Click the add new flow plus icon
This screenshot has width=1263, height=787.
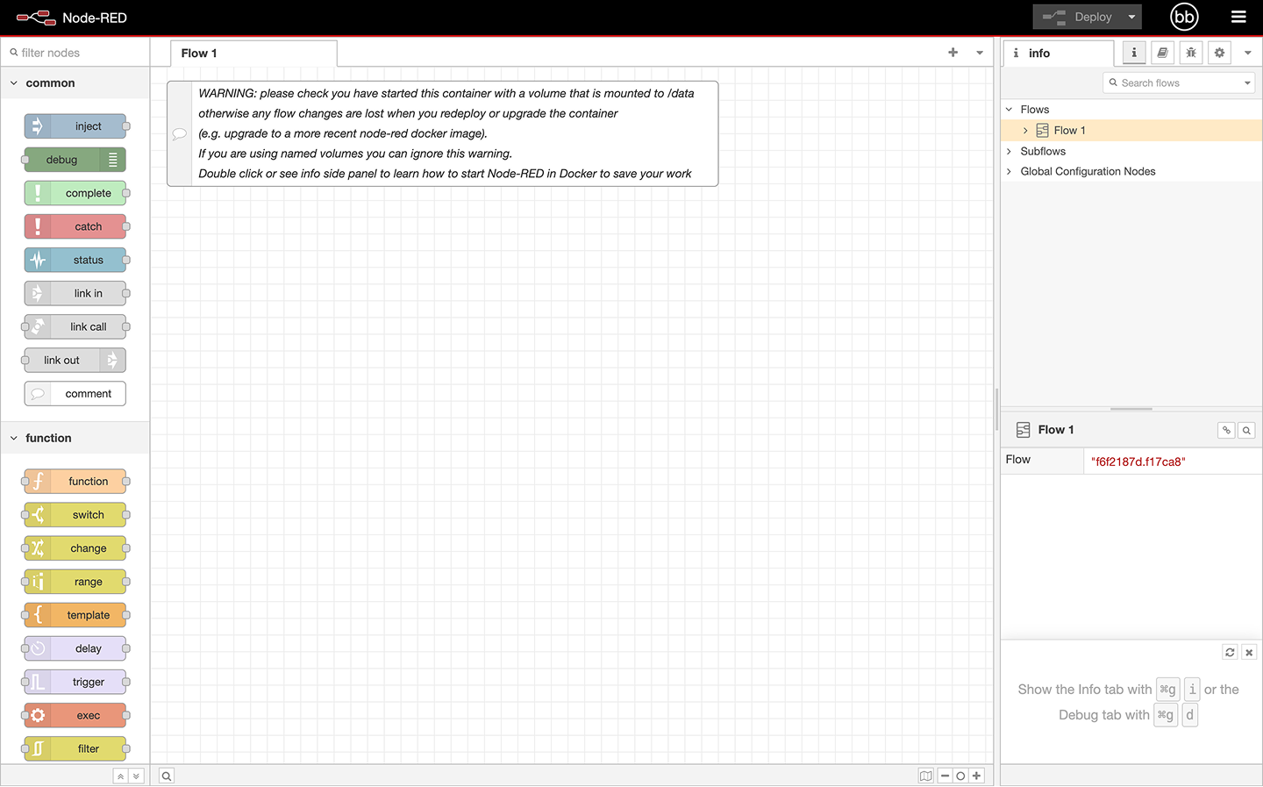[x=953, y=53]
